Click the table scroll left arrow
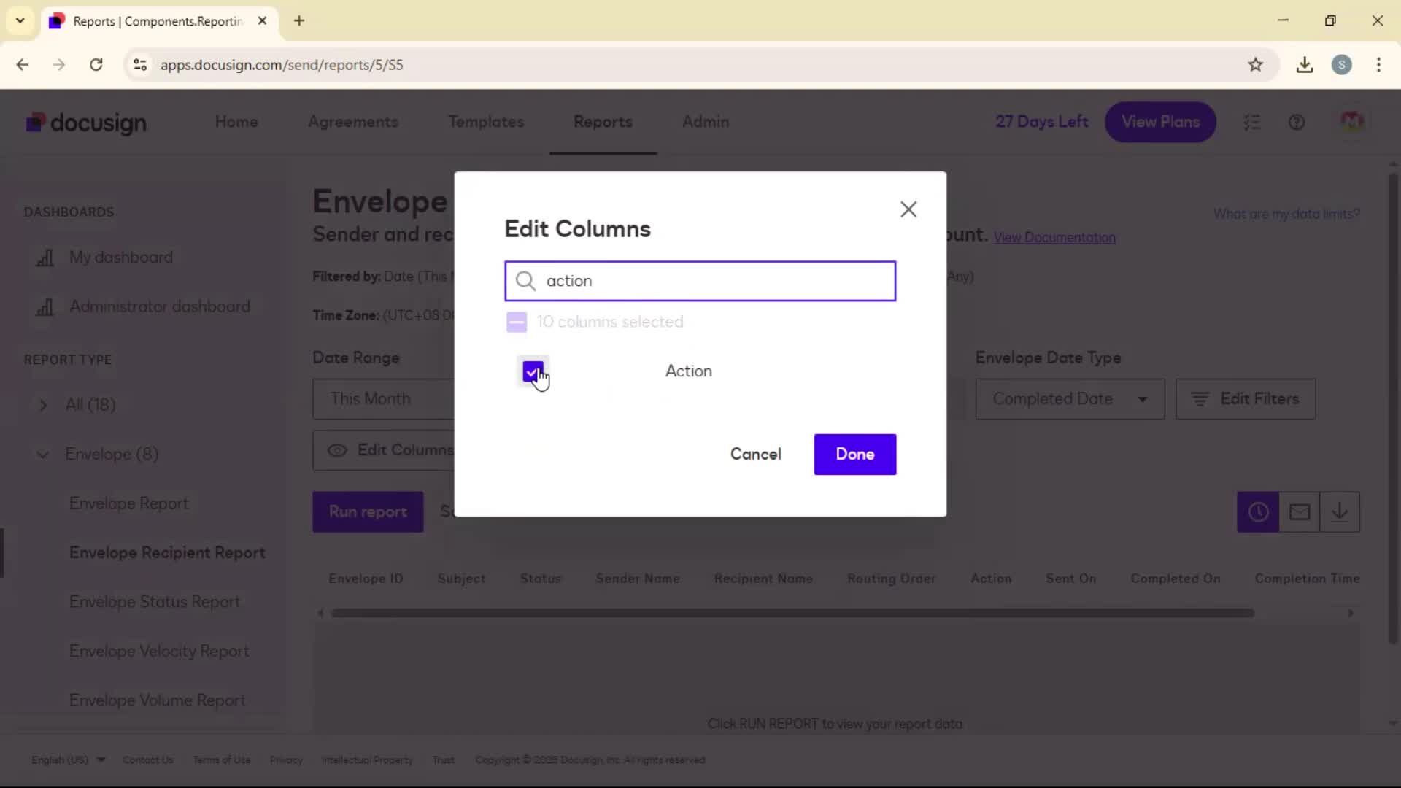Image resolution: width=1401 pixels, height=788 pixels. coord(320,613)
